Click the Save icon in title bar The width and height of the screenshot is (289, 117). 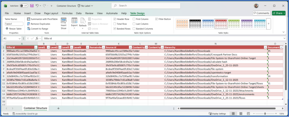pos(32,6)
